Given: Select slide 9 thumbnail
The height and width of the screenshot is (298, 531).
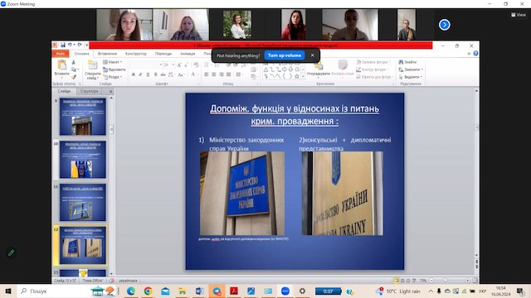Looking at the screenshot, I should point(83,117).
